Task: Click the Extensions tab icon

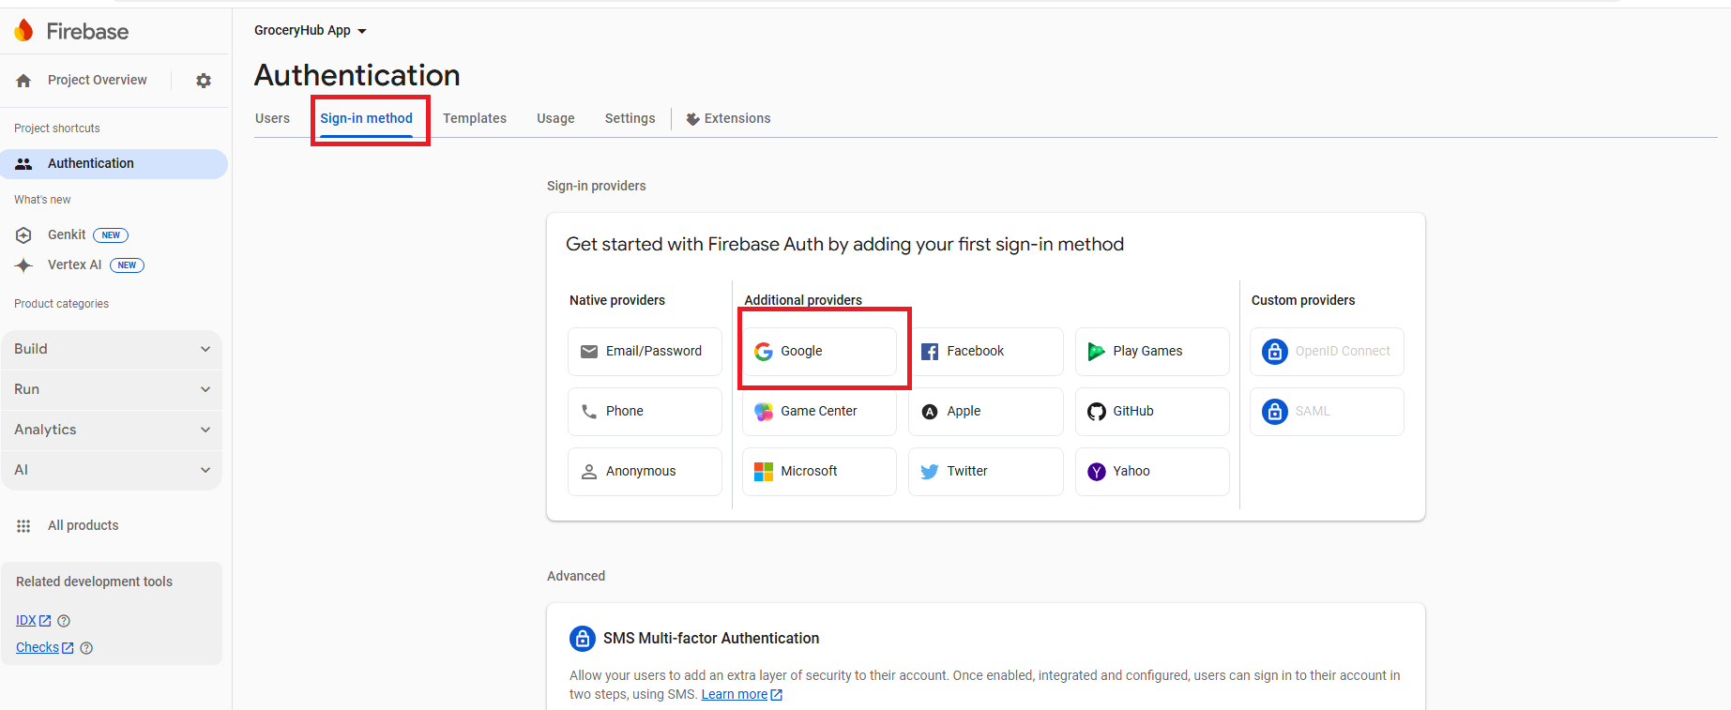Action: point(692,119)
